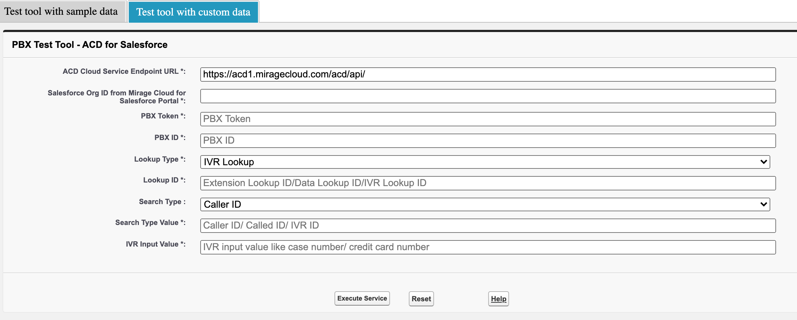The image size is (797, 320).
Task: Open the Lookup Type dropdown
Action: point(485,162)
